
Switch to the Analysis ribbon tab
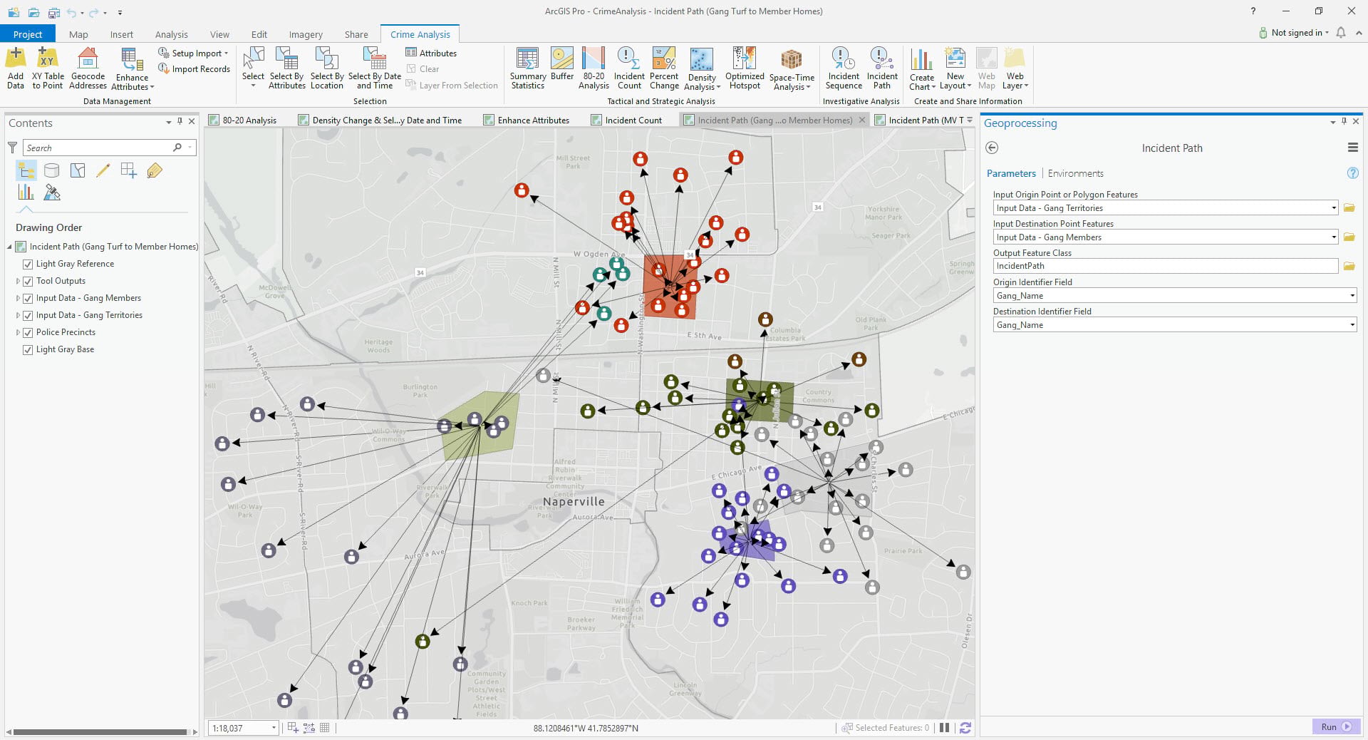tap(171, 34)
